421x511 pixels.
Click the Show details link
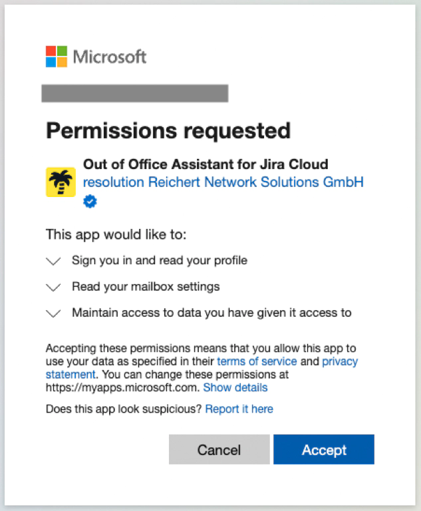coord(235,387)
